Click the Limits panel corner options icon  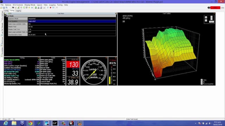pyautogui.click(x=64, y=58)
